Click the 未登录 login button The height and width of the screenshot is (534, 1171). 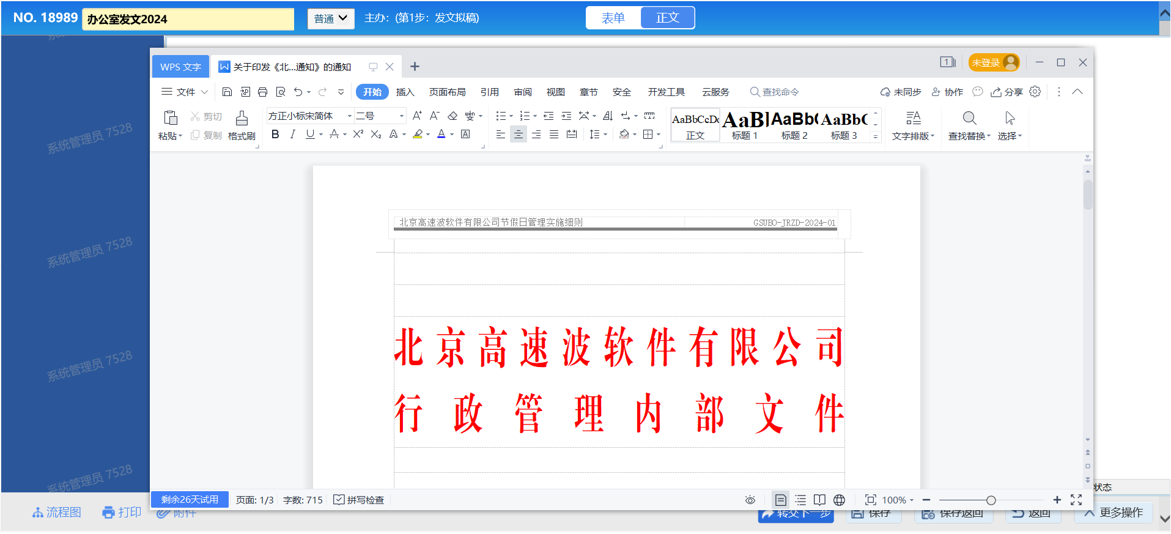pyautogui.click(x=994, y=62)
